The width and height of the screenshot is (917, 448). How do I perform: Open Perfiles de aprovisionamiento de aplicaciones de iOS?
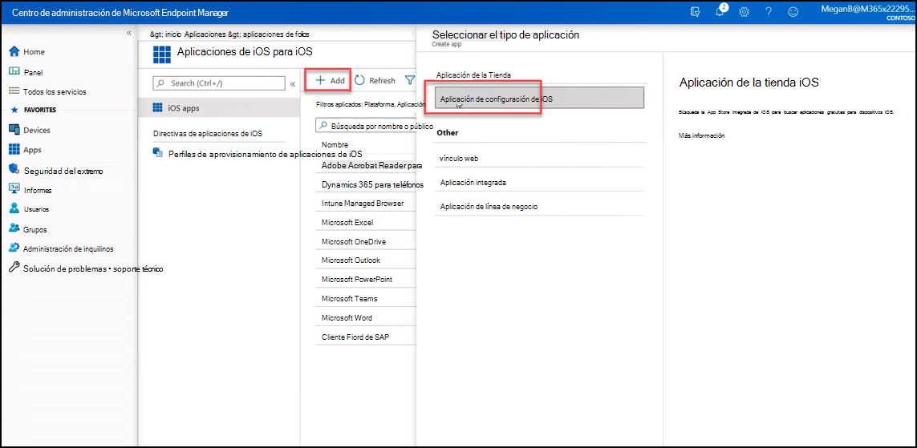pyautogui.click(x=265, y=154)
